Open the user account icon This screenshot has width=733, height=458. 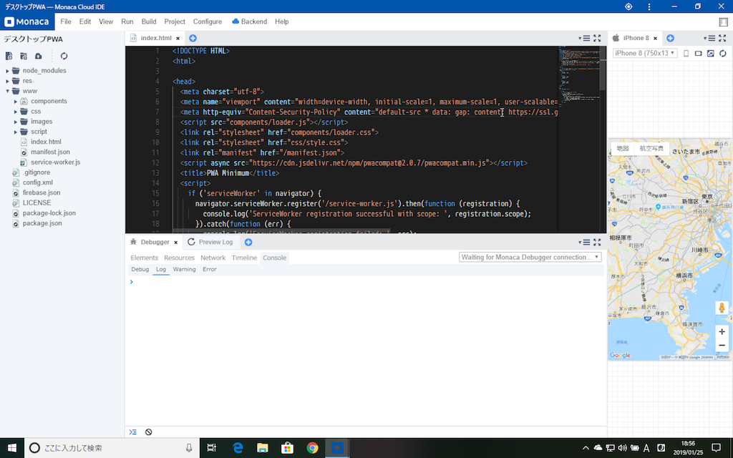click(x=724, y=22)
